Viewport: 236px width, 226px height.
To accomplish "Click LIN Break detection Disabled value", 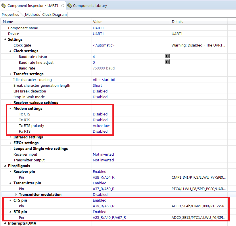I will point(100,91).
